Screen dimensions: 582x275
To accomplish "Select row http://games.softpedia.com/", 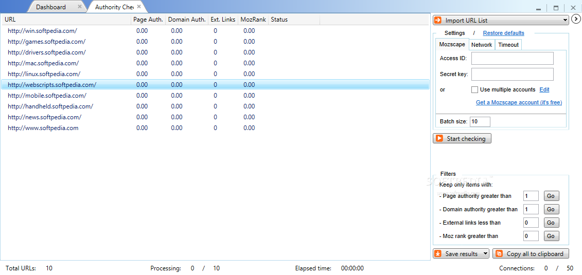I will click(215, 42).
